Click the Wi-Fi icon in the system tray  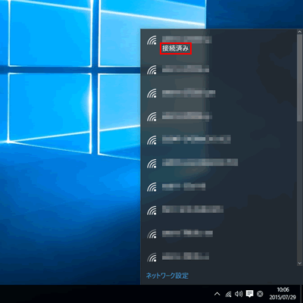(228, 294)
